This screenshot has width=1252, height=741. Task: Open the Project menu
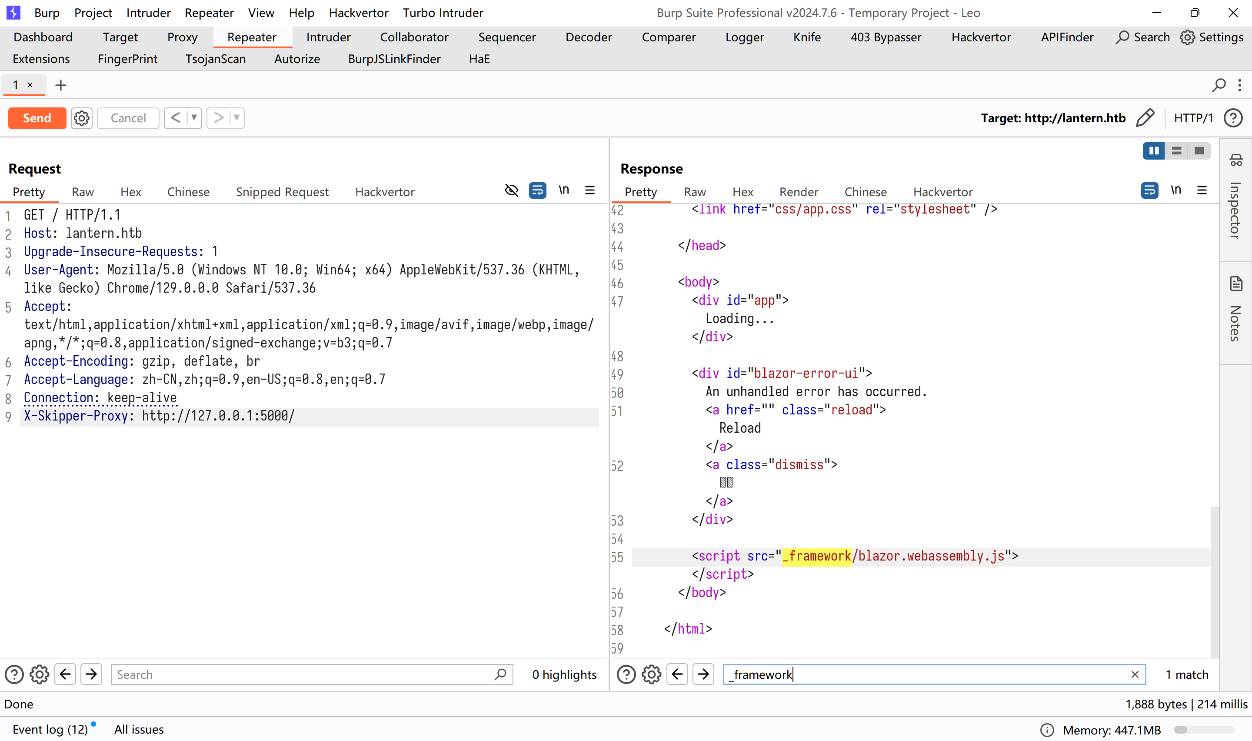click(93, 13)
